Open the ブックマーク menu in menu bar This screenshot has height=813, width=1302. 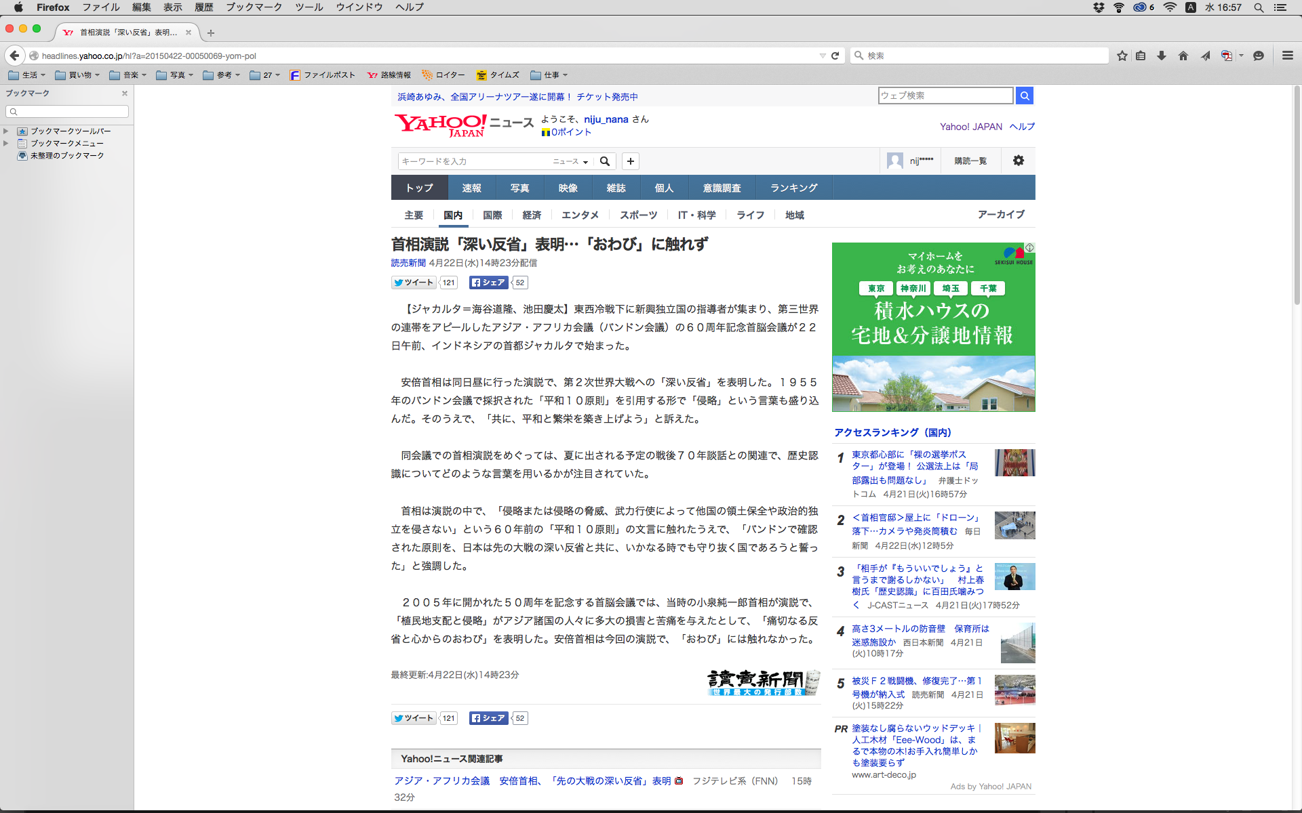coord(254,7)
